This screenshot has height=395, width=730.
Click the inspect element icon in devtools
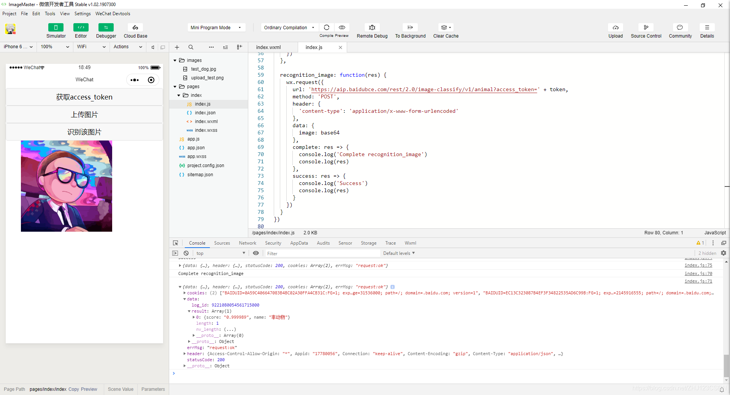tap(176, 243)
